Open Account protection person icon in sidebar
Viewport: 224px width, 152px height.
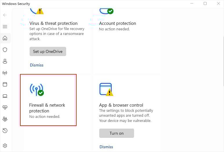click(x=5, y=61)
